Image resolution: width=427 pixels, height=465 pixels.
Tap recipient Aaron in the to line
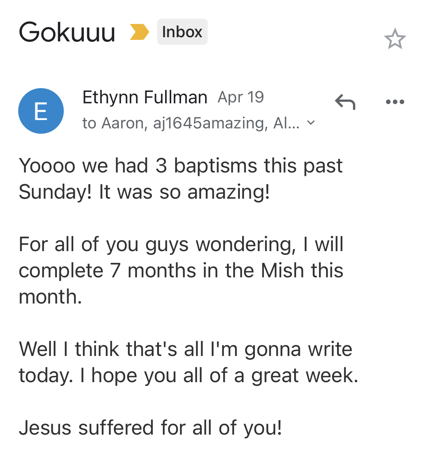(123, 123)
